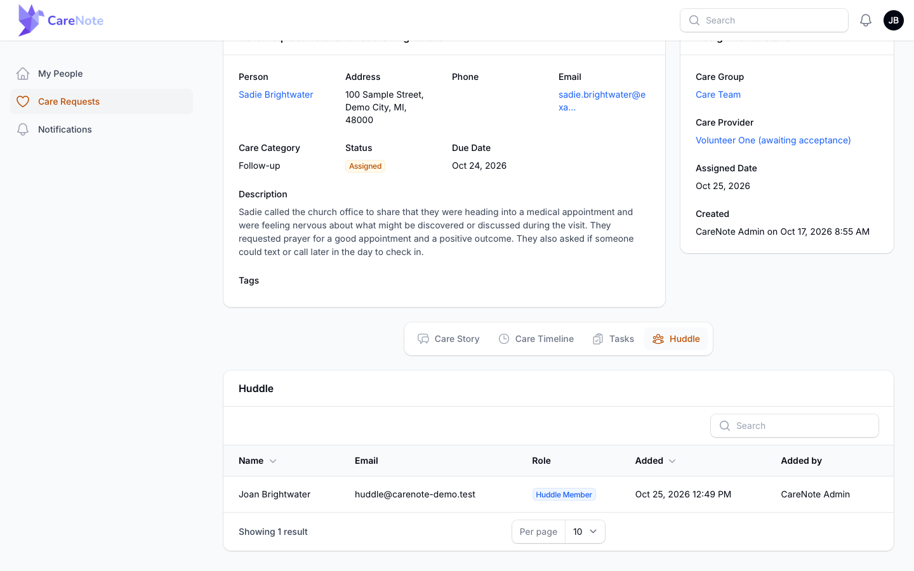Click the CareNote bird logo
914x571 pixels.
point(30,20)
